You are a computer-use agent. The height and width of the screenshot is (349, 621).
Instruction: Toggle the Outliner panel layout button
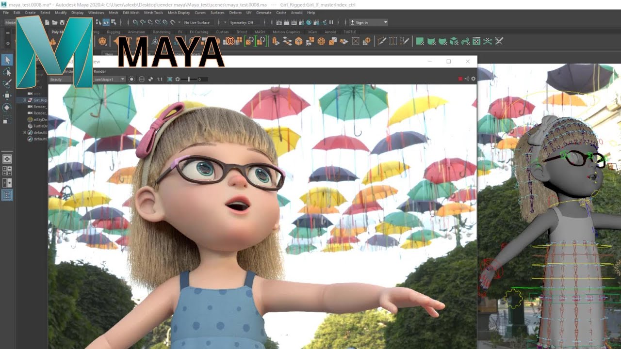(7, 195)
